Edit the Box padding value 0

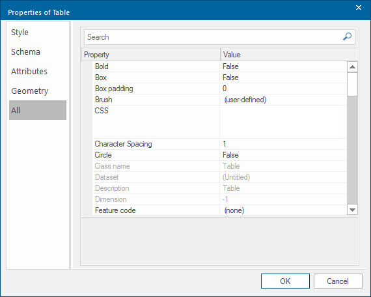click(x=283, y=89)
